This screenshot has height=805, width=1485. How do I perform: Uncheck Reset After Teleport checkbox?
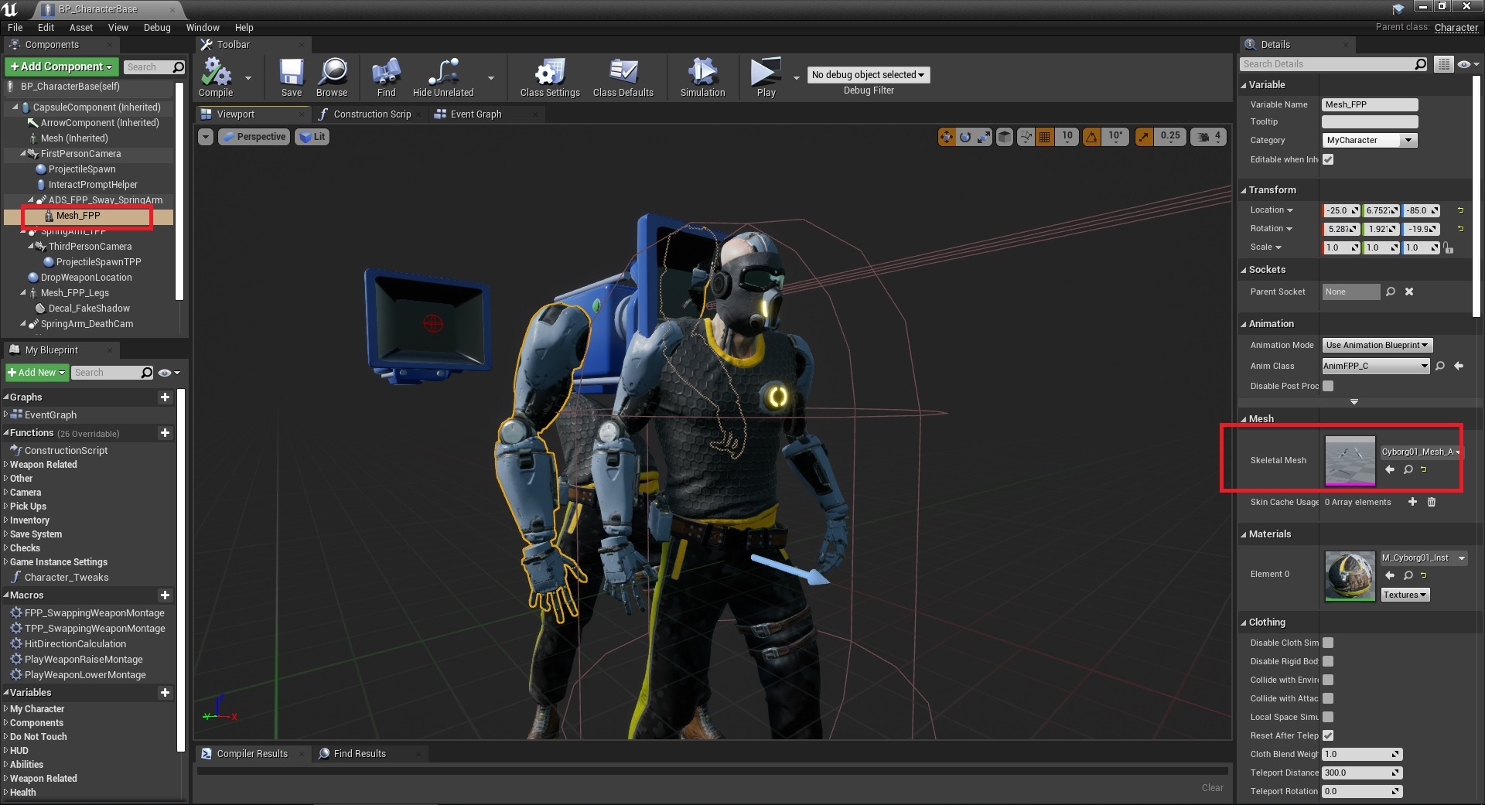click(x=1328, y=735)
